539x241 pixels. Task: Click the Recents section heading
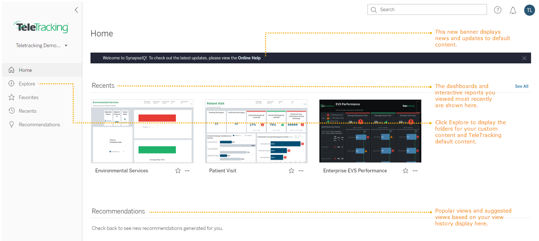(x=103, y=86)
